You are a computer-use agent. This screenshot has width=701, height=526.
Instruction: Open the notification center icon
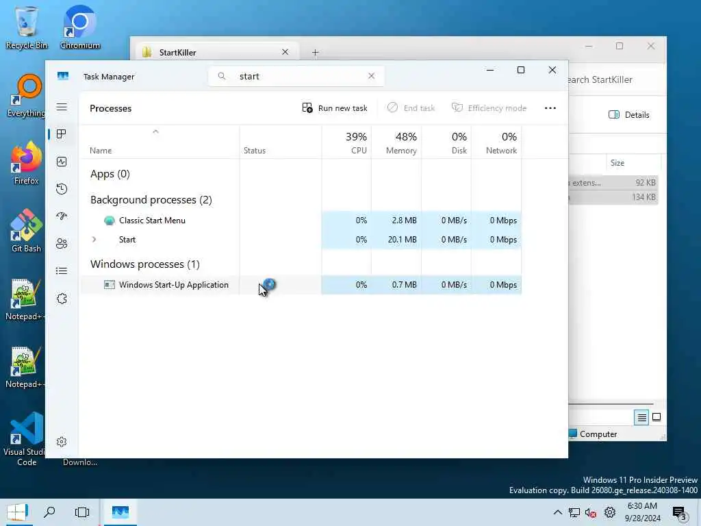(x=680, y=514)
